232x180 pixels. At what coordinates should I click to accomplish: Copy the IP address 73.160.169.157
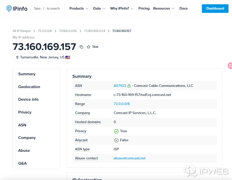point(81,47)
